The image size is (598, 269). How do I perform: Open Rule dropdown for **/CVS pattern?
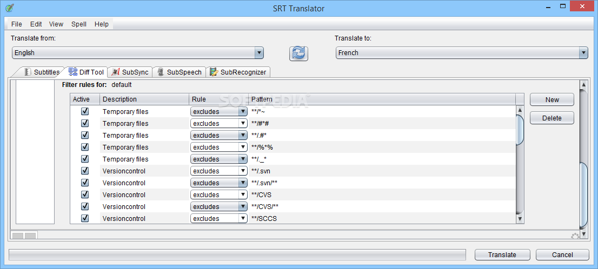219,194
